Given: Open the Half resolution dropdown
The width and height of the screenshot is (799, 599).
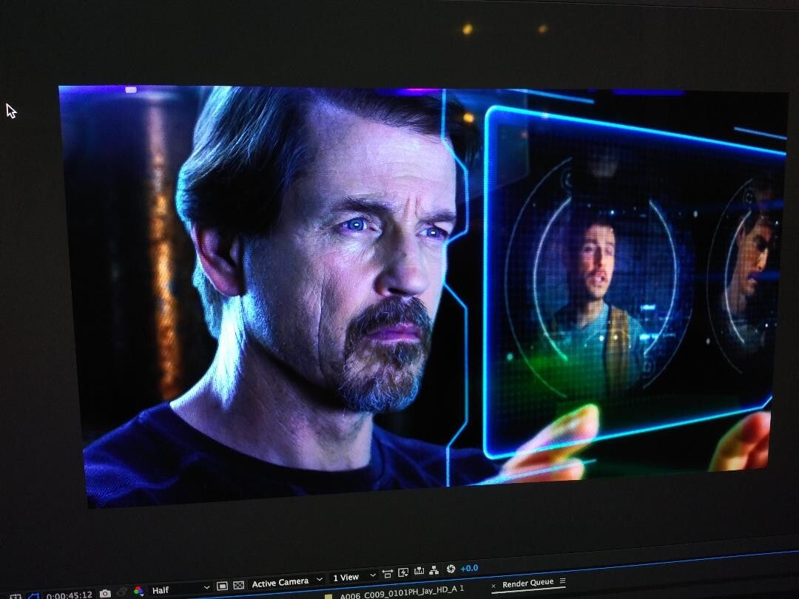Looking at the screenshot, I should click(181, 589).
